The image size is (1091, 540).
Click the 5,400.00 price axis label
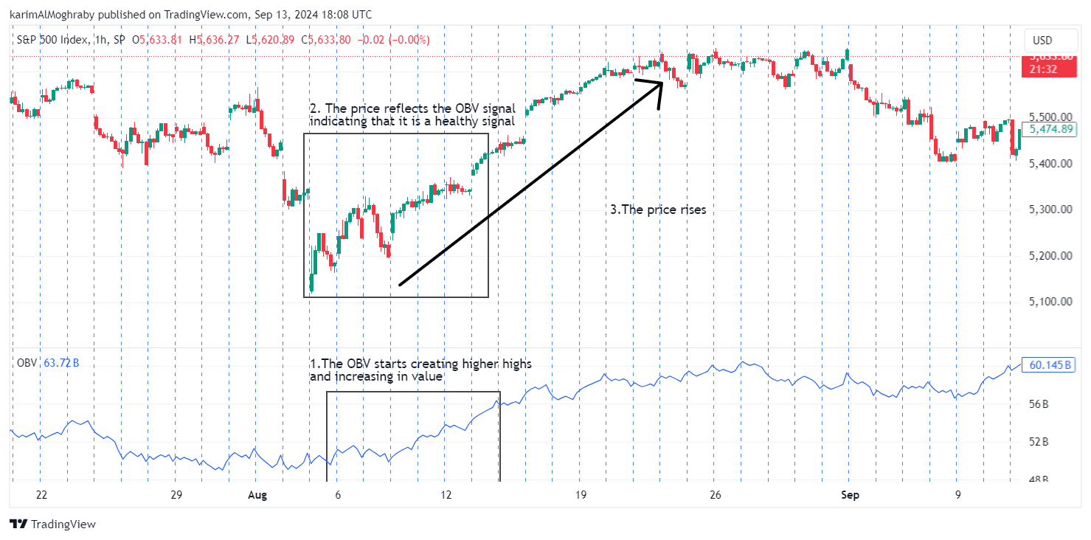(x=1052, y=163)
